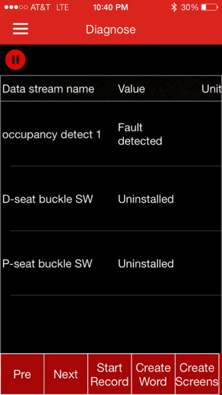
Task: Select the occupancy detect 1 row
Action: [111, 134]
